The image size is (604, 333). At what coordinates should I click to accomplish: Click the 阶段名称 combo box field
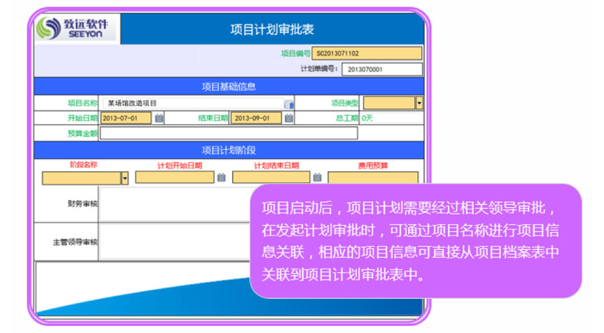coord(81,178)
